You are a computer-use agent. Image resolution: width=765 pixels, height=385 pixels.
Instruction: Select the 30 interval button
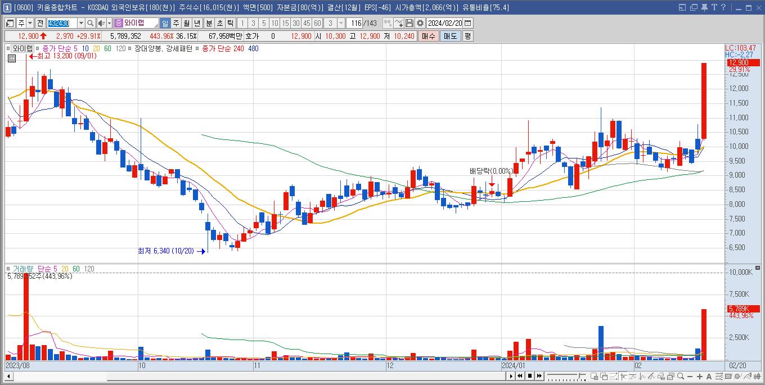[296, 23]
